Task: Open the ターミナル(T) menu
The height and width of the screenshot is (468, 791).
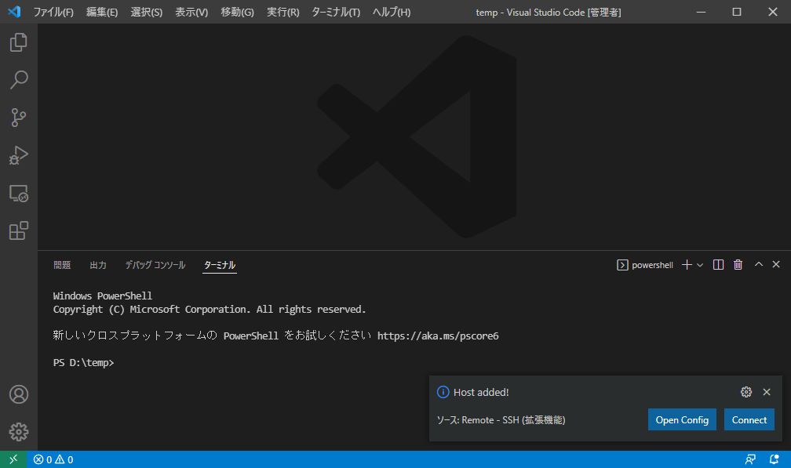Action: coord(336,12)
